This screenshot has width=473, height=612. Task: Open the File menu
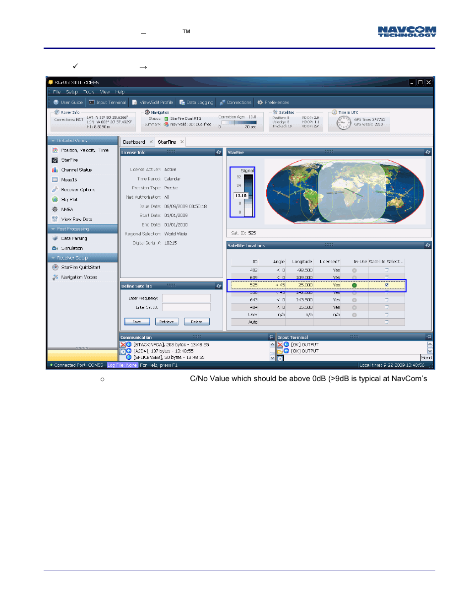57,92
